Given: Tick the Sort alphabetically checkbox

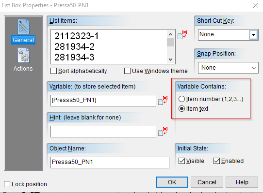Looking at the screenshot, I should click(53, 71).
